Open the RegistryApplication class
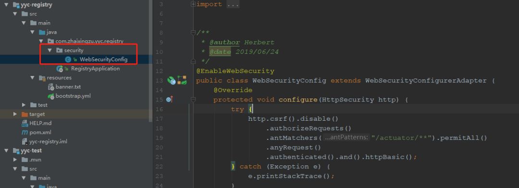The image size is (519, 188). (x=95, y=68)
